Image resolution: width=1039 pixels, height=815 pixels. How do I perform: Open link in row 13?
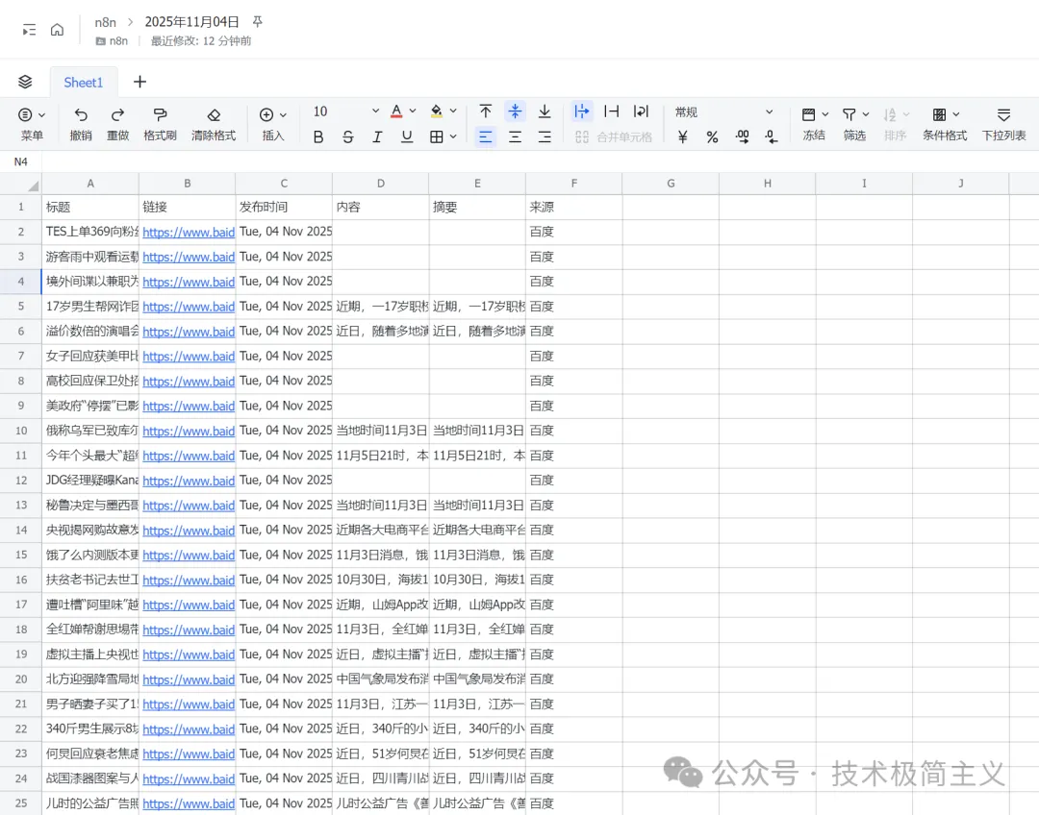coord(189,506)
